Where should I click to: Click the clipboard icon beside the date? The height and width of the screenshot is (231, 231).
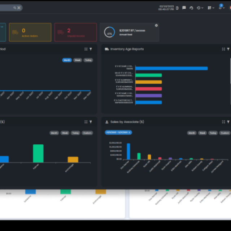(x=177, y=8)
